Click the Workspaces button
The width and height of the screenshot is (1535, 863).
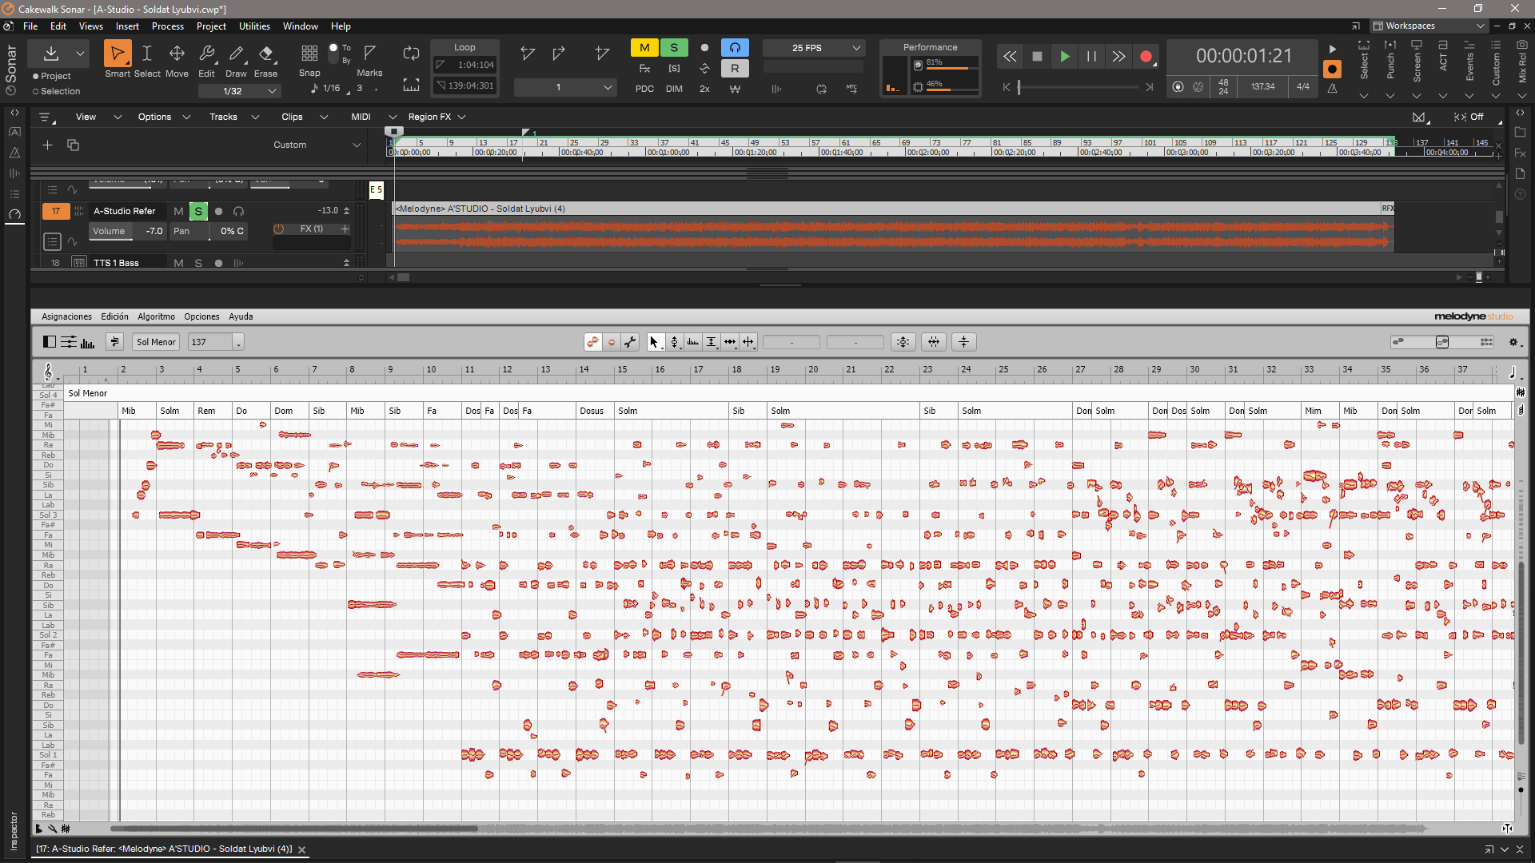pyautogui.click(x=1428, y=26)
